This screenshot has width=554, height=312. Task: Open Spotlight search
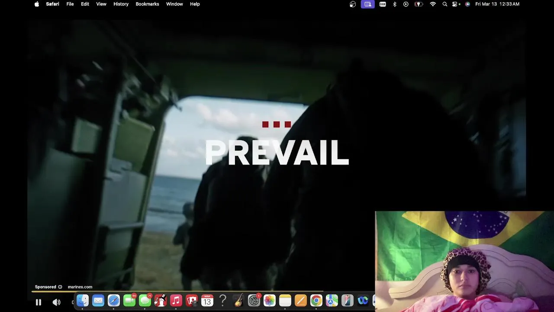(x=445, y=4)
